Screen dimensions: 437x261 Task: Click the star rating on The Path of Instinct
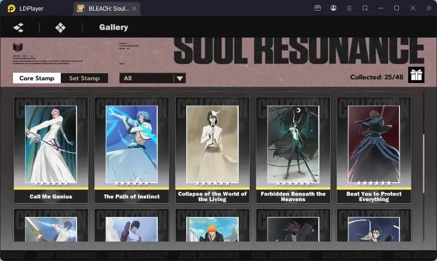131,184
